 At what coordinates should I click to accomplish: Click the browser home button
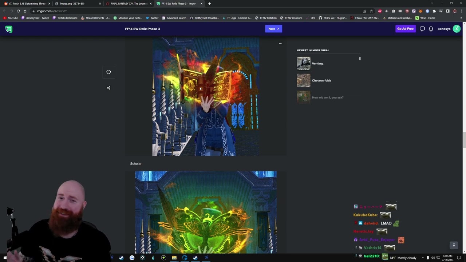pyautogui.click(x=25, y=11)
